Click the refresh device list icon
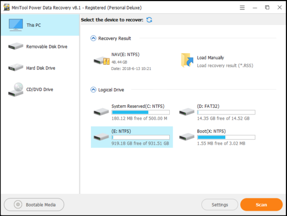This screenshot has height=216, width=287. tap(149, 20)
